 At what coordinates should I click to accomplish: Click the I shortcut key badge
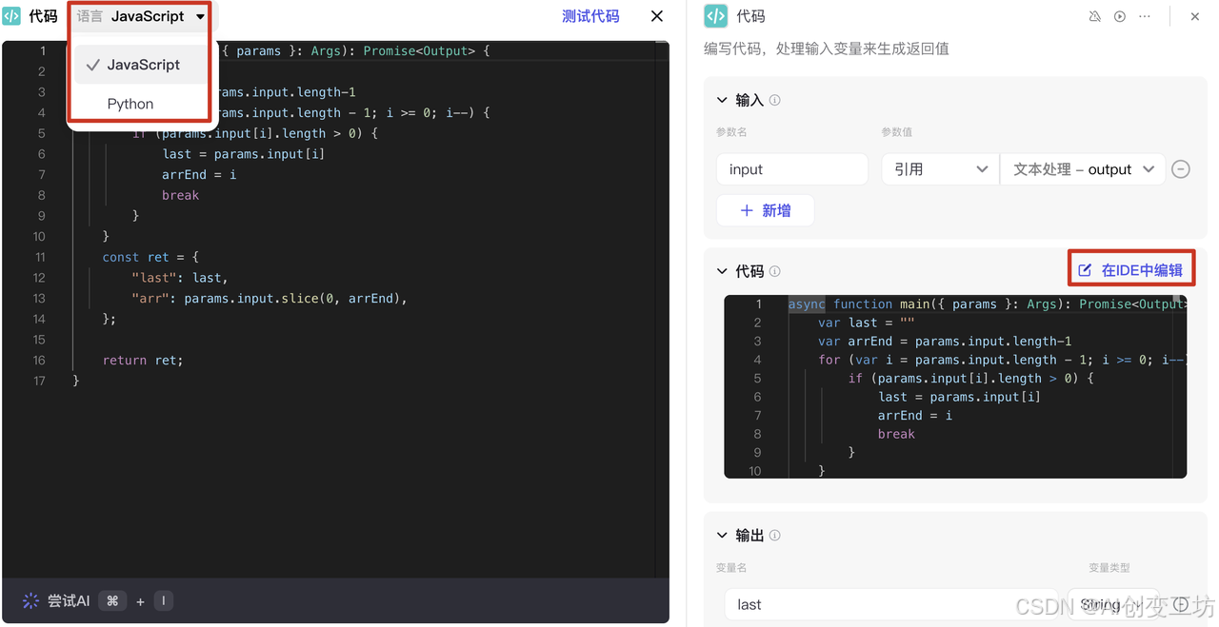coord(163,600)
